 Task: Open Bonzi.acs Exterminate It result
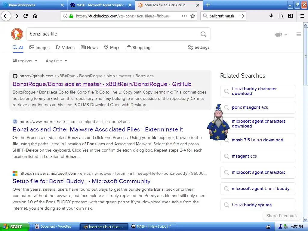tap(98, 129)
